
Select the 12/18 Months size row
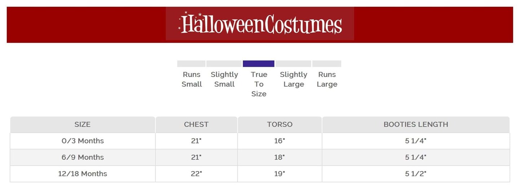click(x=83, y=174)
